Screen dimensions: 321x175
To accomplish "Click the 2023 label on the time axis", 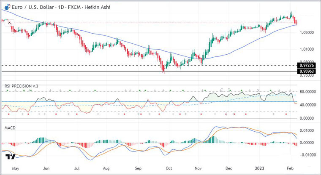I will coord(259,168).
